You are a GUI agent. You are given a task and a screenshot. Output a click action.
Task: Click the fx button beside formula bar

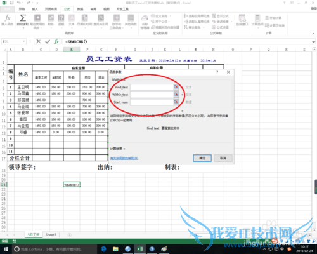click(x=56, y=41)
